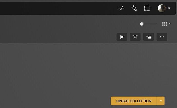Image resolution: width=177 pixels, height=108 pixels.
Task: Open Settings via the wrench icon
Action: (x=134, y=8)
